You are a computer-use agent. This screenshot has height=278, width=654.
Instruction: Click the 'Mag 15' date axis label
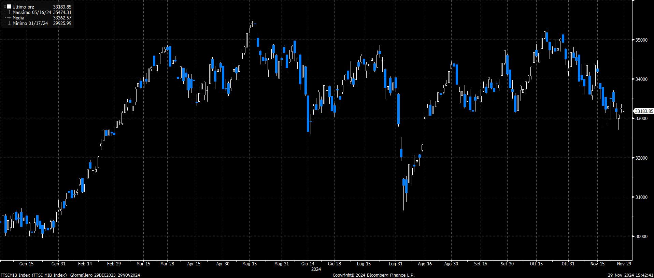[250, 264]
